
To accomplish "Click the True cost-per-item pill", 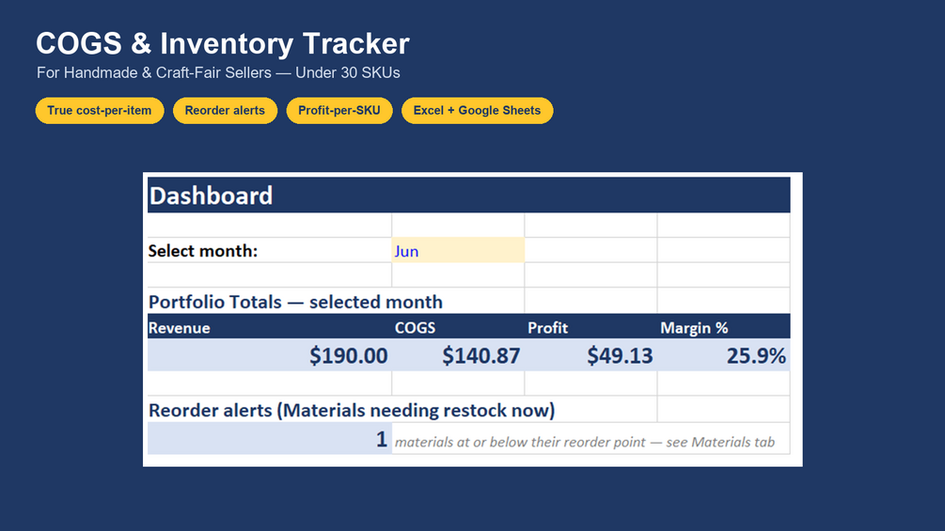I will pos(100,111).
